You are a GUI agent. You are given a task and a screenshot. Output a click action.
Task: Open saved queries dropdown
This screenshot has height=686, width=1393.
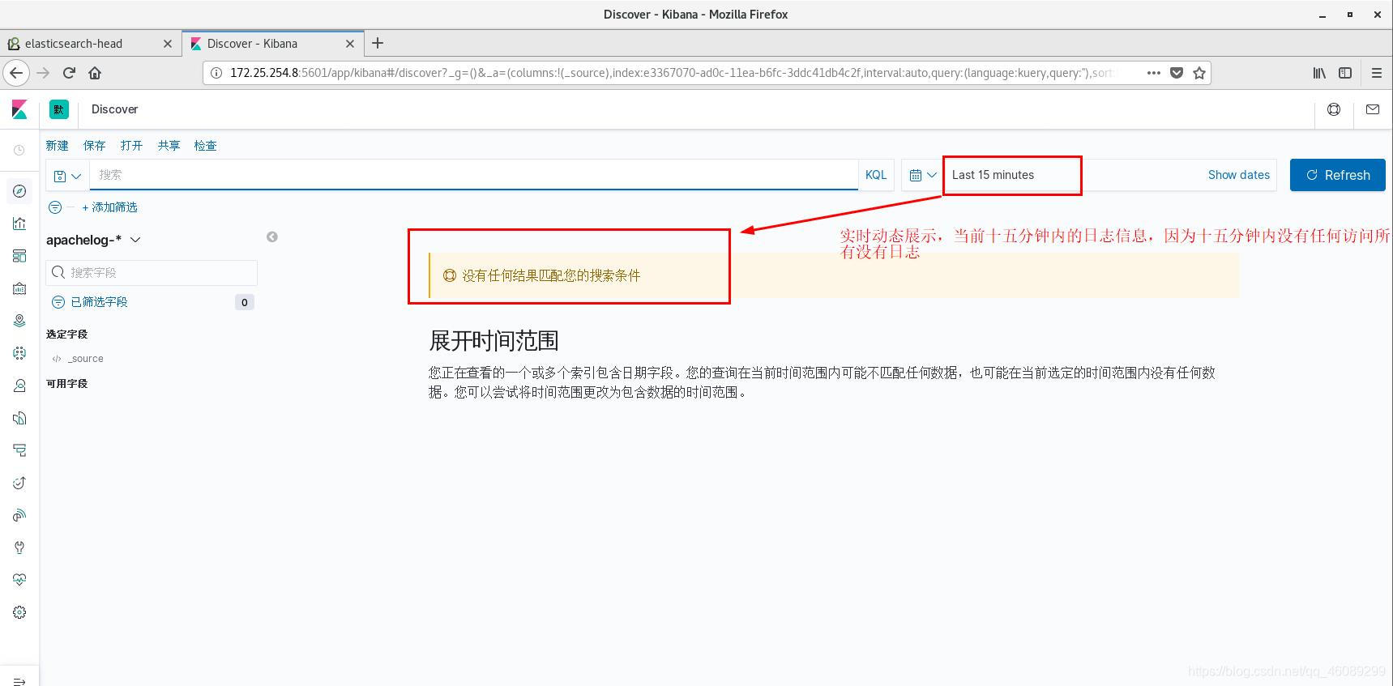67,175
